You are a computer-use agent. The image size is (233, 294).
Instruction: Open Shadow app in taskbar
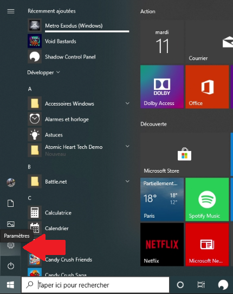pos(223,285)
